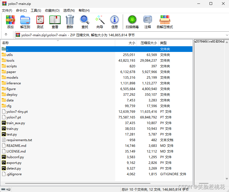Maximize the WinRAR window
Screen dimensions: 229x192
point(211,4)
